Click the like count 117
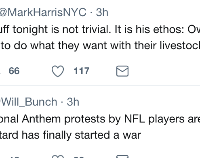The image size is (200, 158). [82, 71]
